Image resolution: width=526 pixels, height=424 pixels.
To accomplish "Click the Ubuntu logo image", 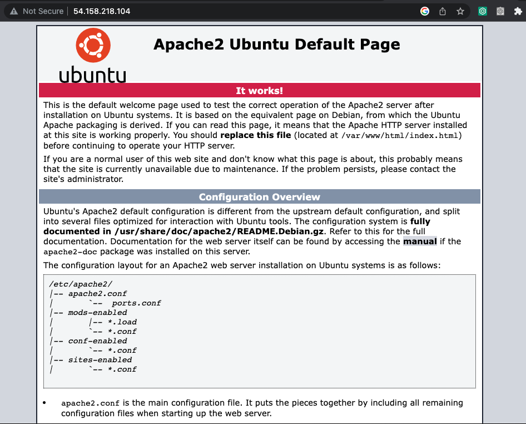I will [x=93, y=56].
